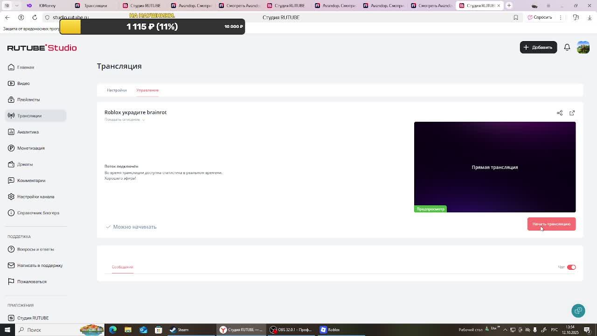Image resolution: width=597 pixels, height=336 pixels.
Task: Switch to OBS 32.0.1 in the taskbar
Action: (291, 330)
